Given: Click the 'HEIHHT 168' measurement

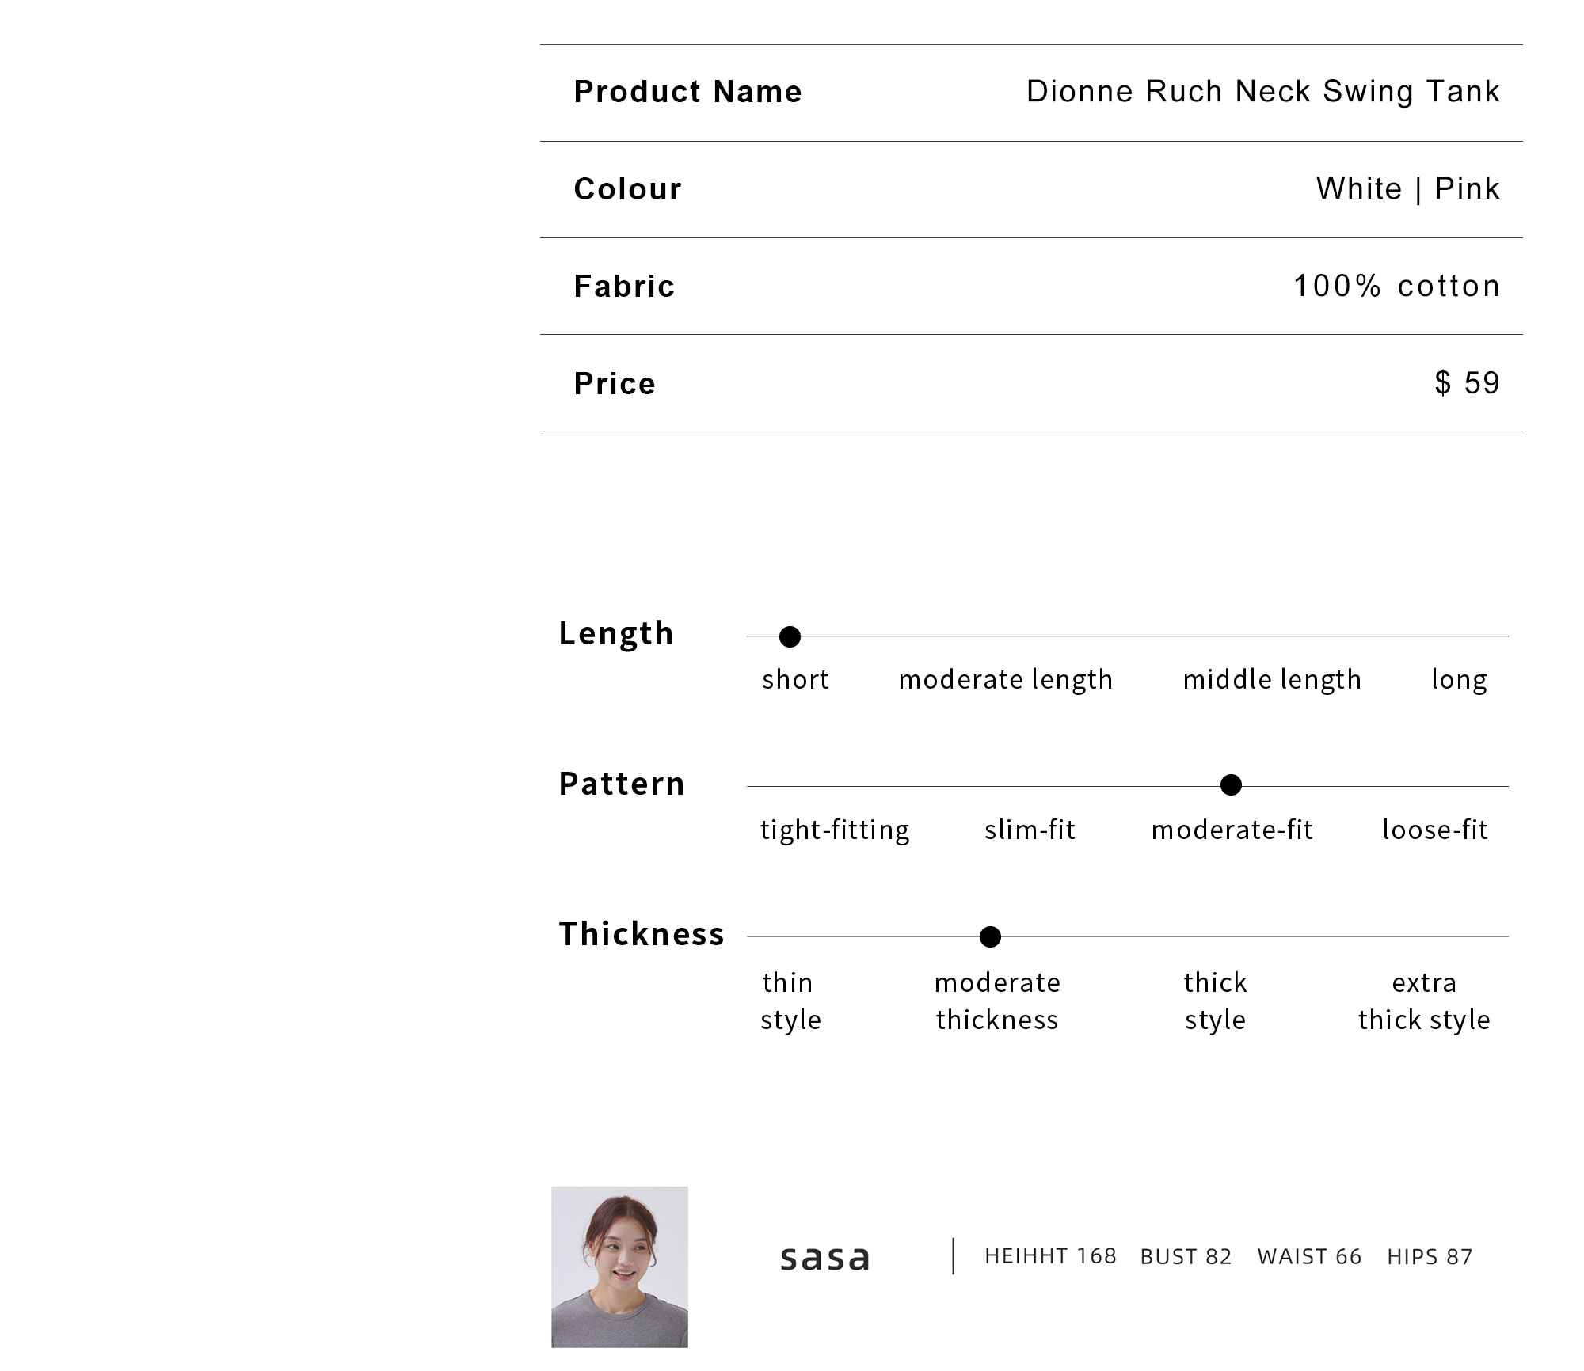Looking at the screenshot, I should pyautogui.click(x=1050, y=1256).
